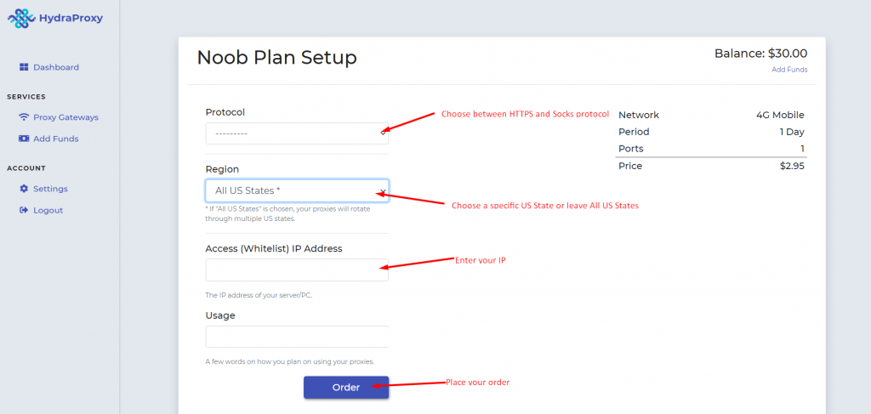
Task: Click the Logout arrow icon
Action: [x=24, y=210]
